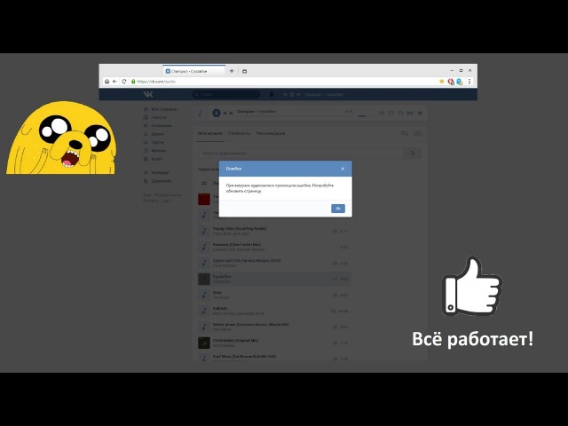This screenshot has width=568, height=426.
Task: Click the share megaphone icon in audio player
Action: click(x=420, y=114)
